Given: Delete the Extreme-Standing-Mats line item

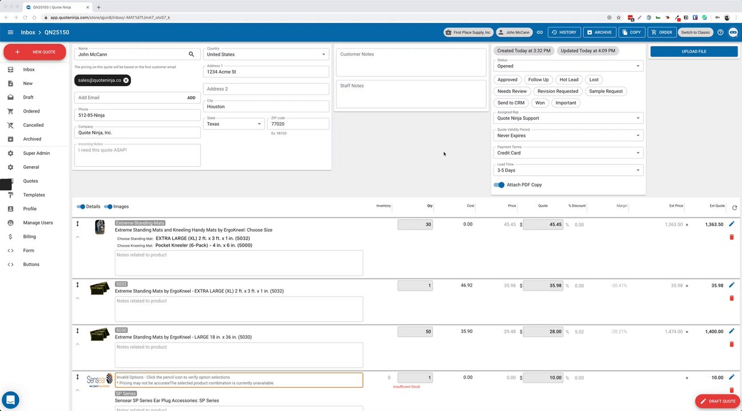Looking at the screenshot, I should [732, 237].
